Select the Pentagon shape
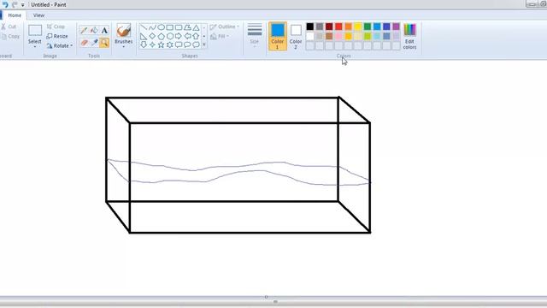This screenshot has width=547, height=308. point(161,36)
